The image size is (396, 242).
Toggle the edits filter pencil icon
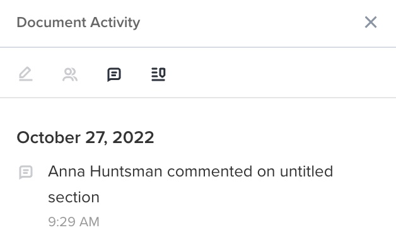26,74
